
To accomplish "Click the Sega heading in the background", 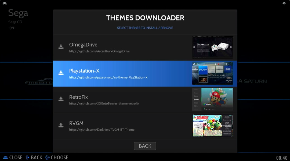I will pyautogui.click(x=18, y=13).
